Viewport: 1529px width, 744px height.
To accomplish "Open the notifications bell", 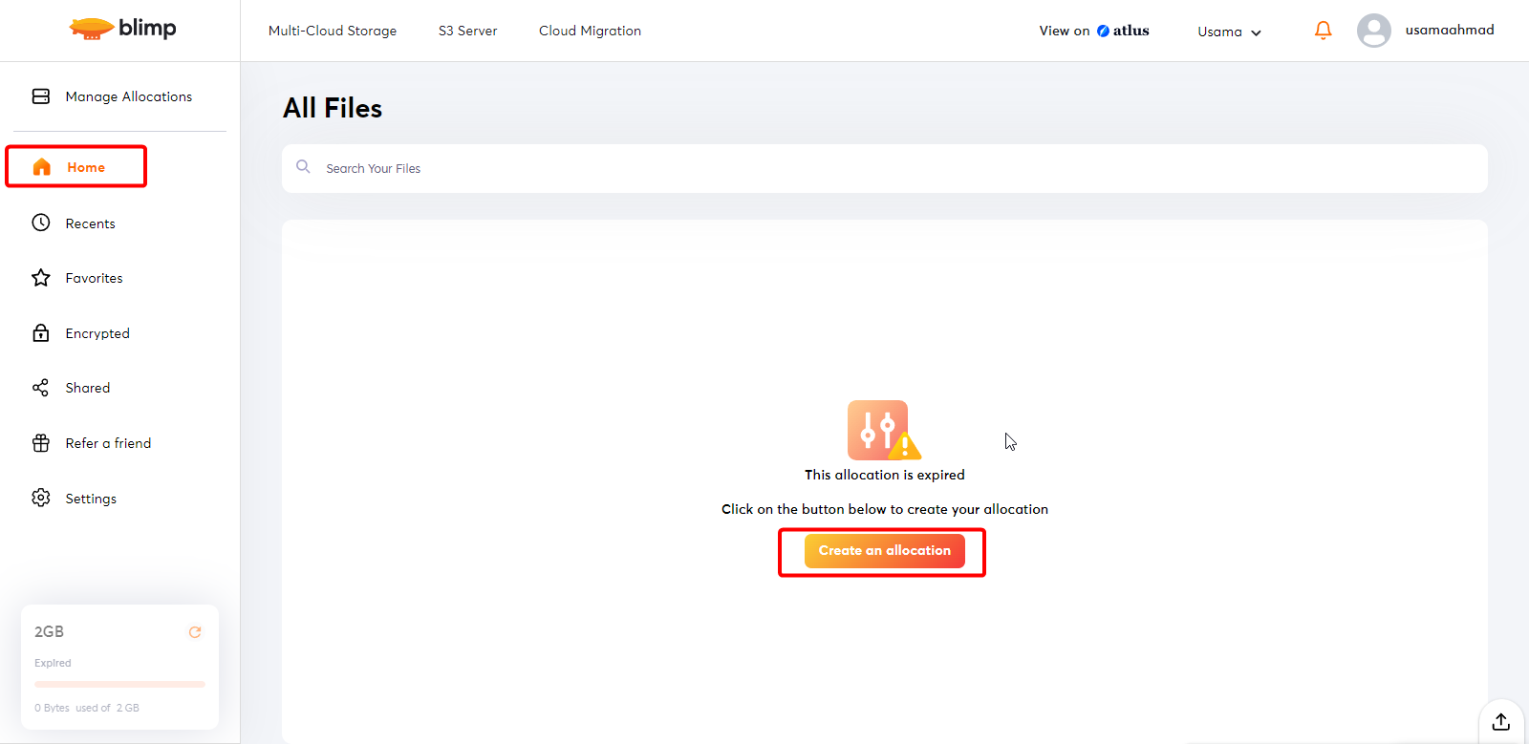I will tap(1323, 31).
